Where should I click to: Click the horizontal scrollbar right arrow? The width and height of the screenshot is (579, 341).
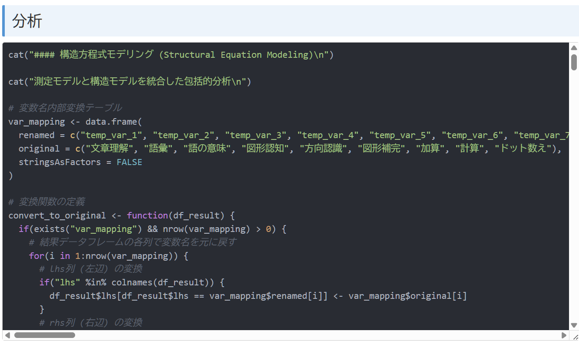click(564, 335)
